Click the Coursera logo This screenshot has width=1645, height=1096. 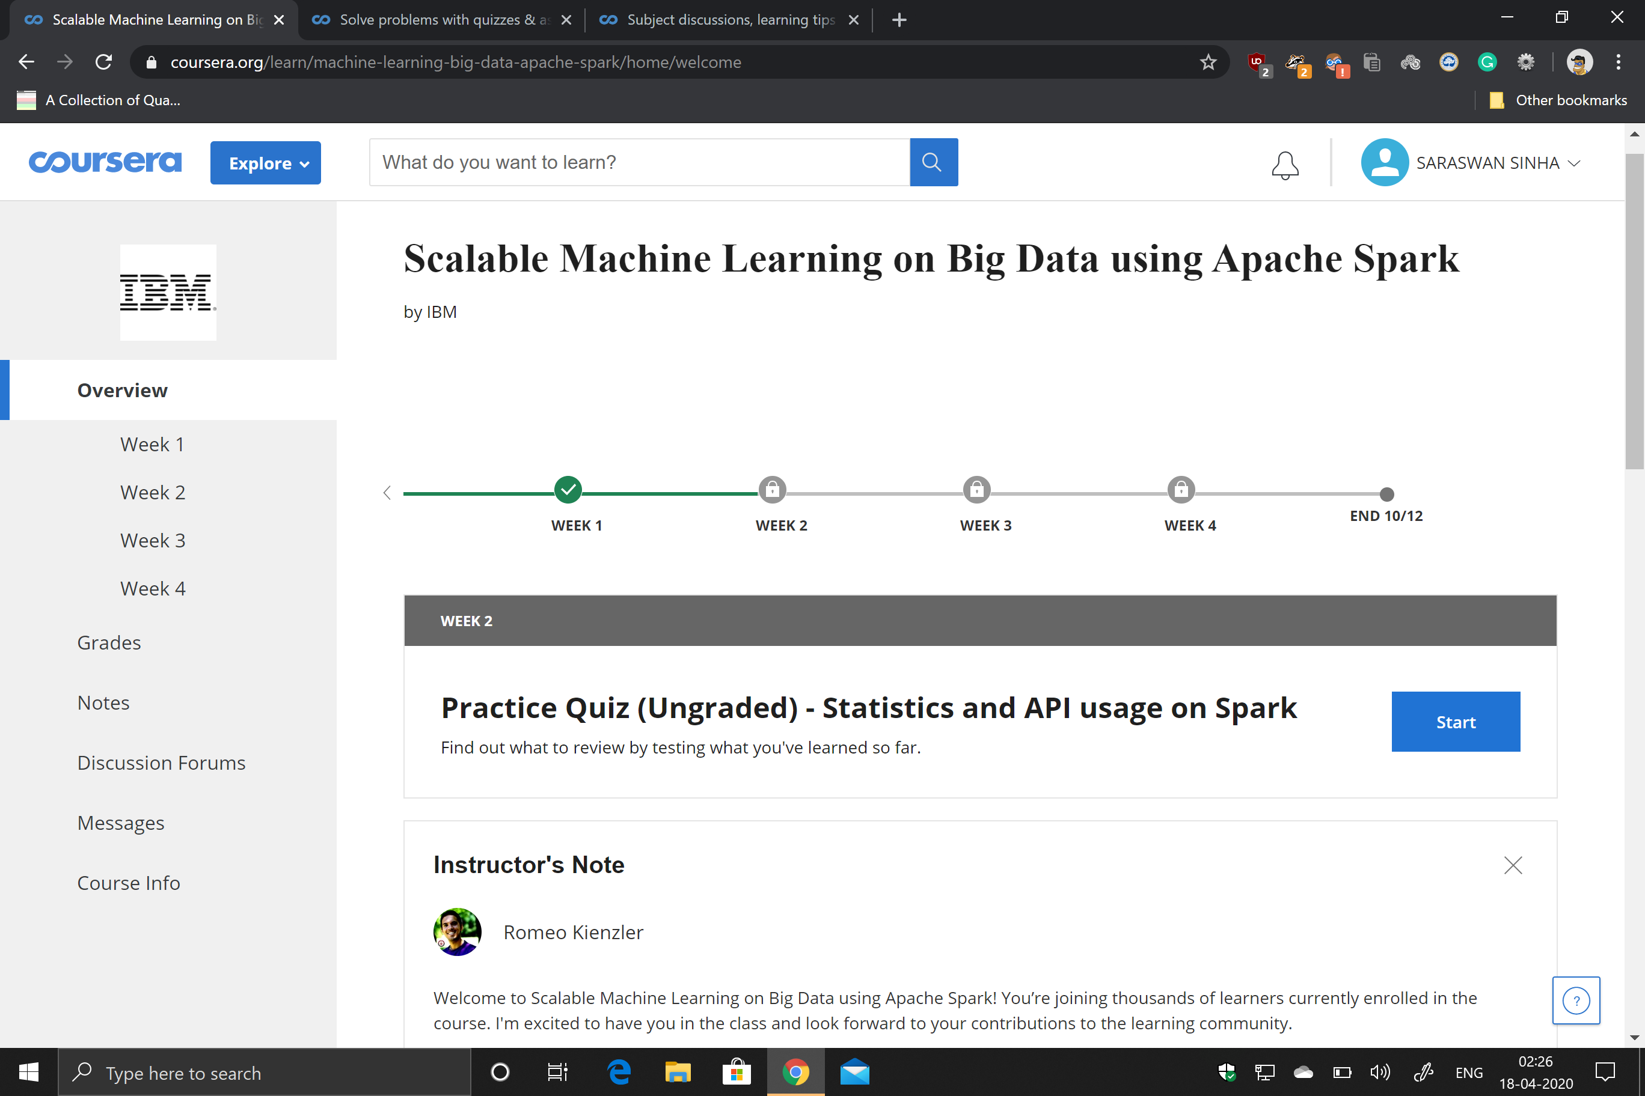(x=105, y=162)
